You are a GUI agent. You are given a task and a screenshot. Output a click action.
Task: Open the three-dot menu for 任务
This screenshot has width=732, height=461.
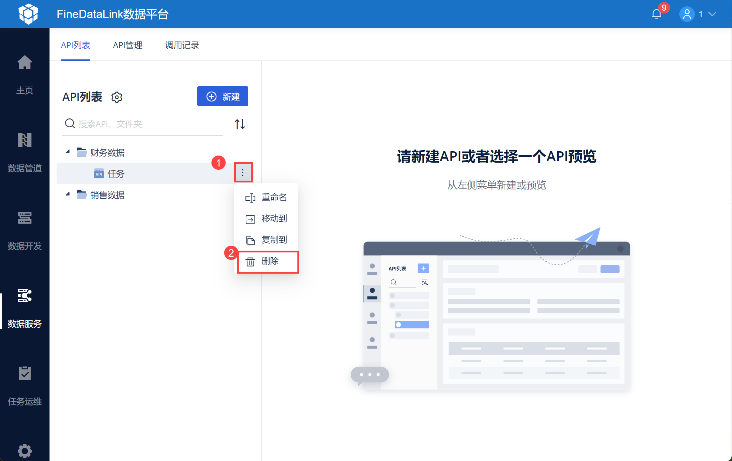click(243, 173)
